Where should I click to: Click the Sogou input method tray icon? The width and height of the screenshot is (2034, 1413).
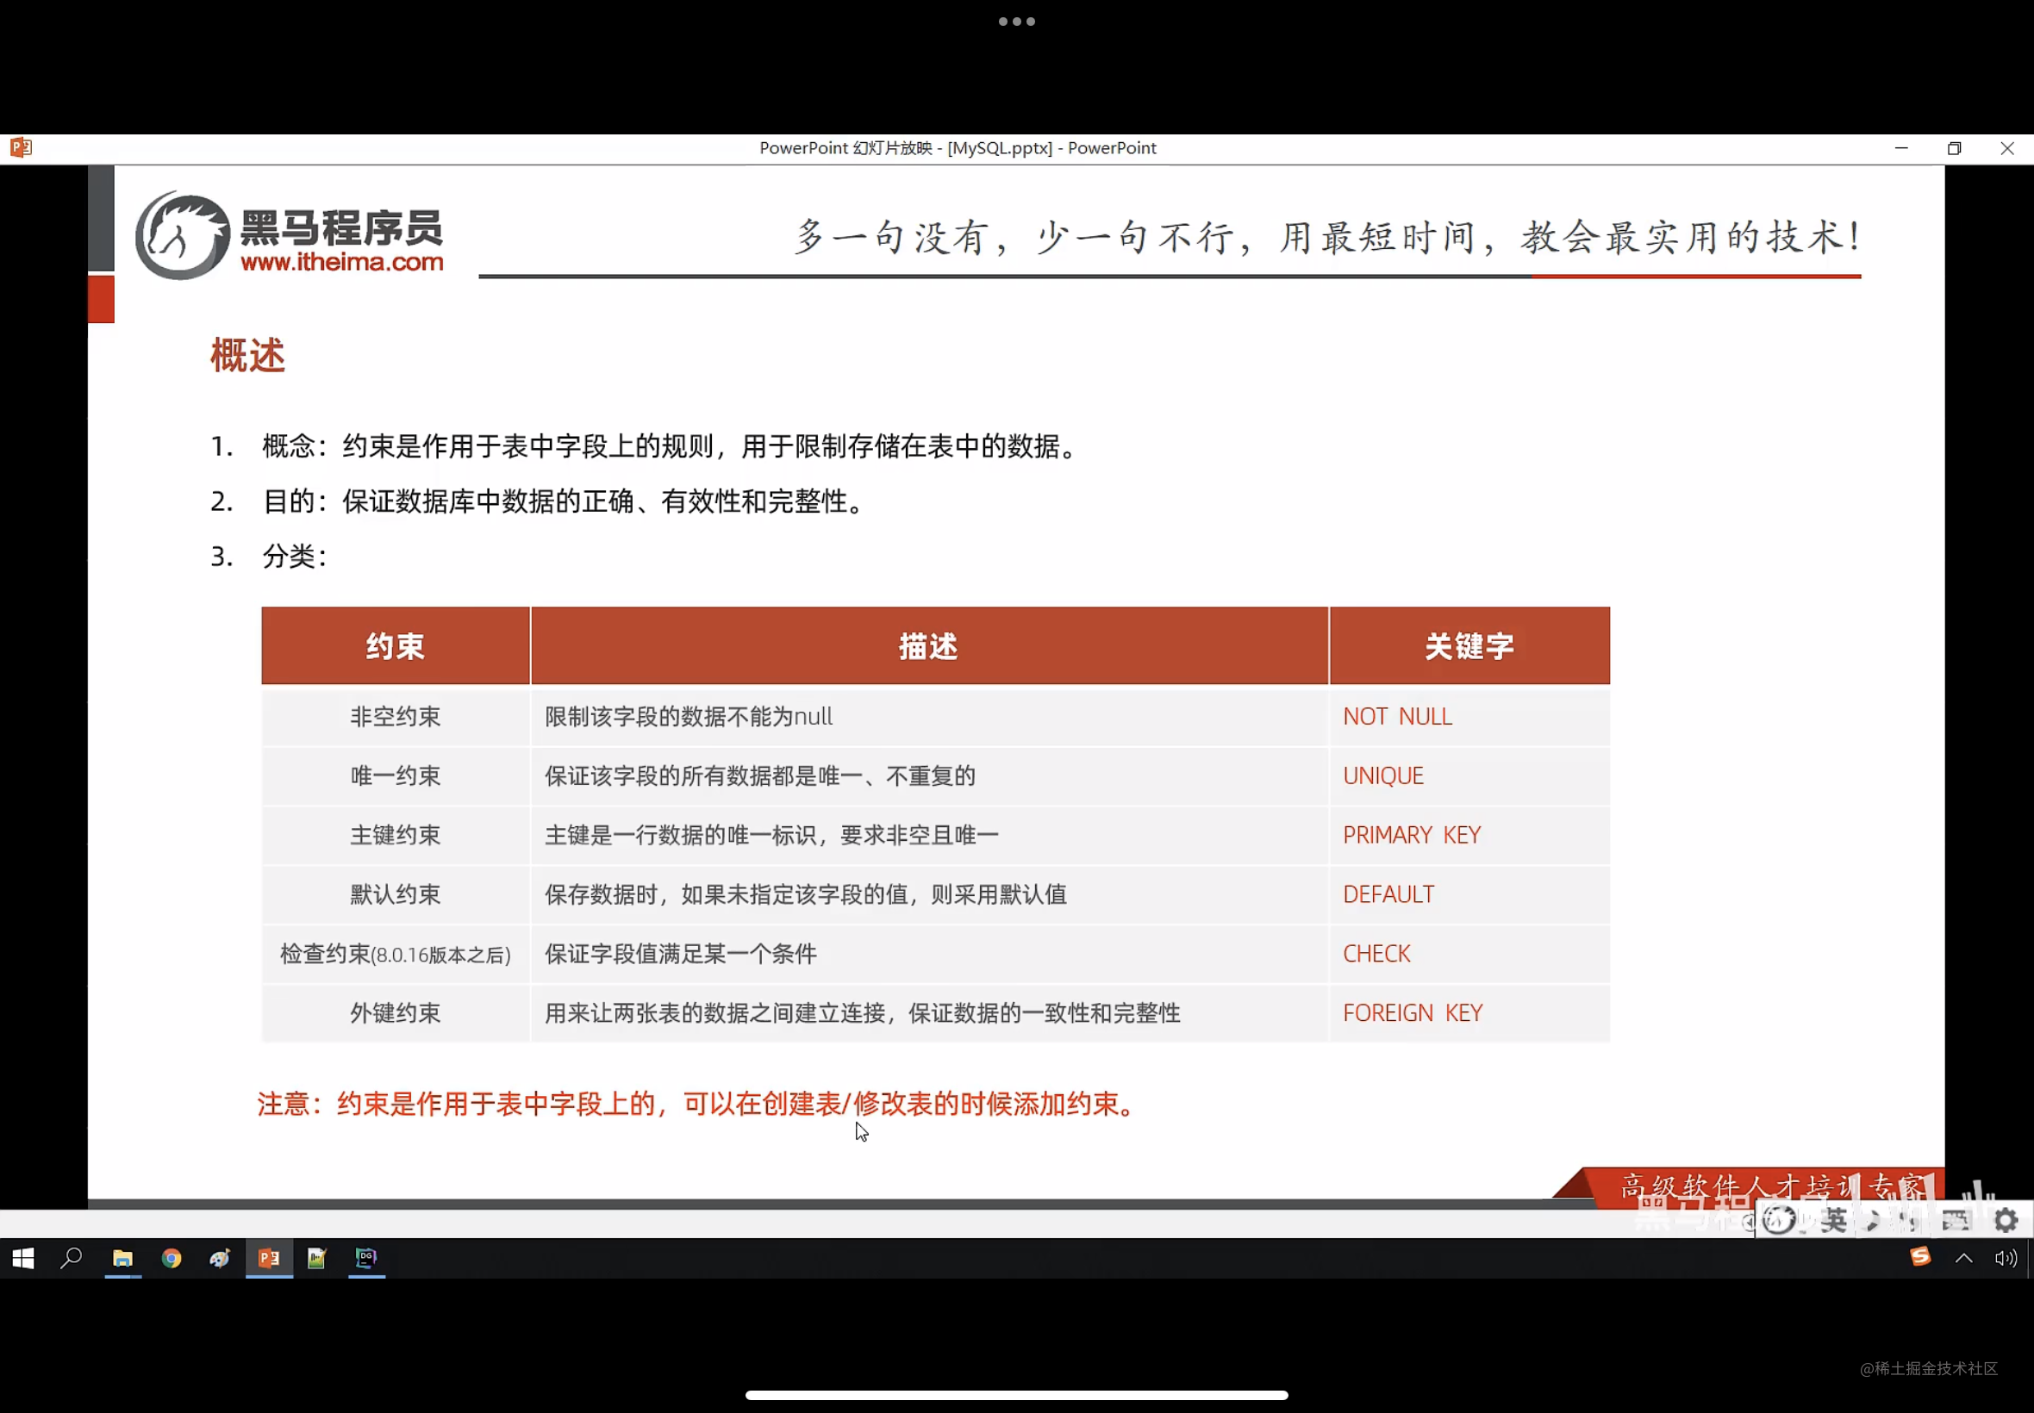point(1919,1256)
